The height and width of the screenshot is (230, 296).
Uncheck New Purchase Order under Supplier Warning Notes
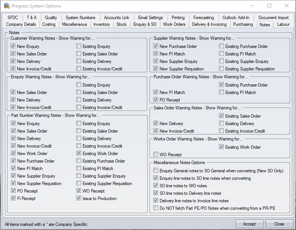(x=156, y=46)
